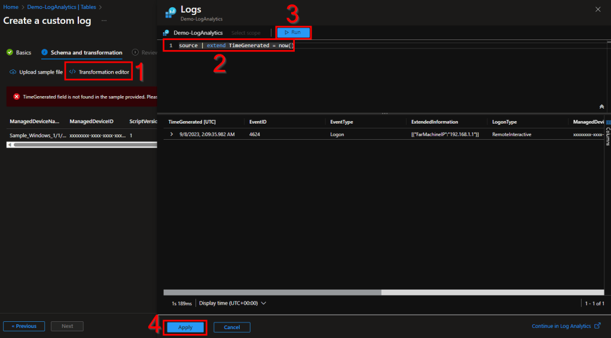Expand the 9/8/2023 result row
611x338 pixels.
tap(172, 134)
